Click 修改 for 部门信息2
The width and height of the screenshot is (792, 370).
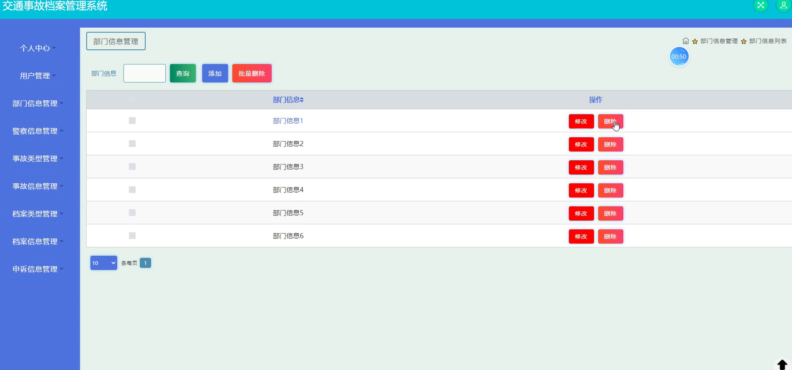tap(581, 144)
